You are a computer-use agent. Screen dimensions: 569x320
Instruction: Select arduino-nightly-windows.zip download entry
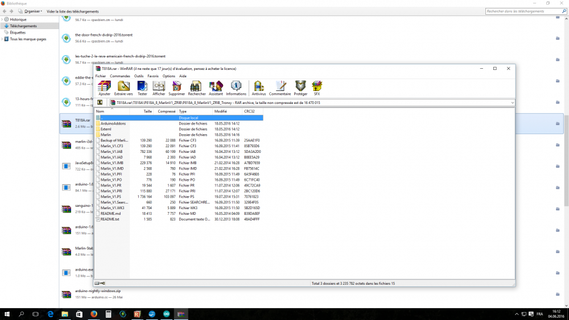(x=311, y=294)
